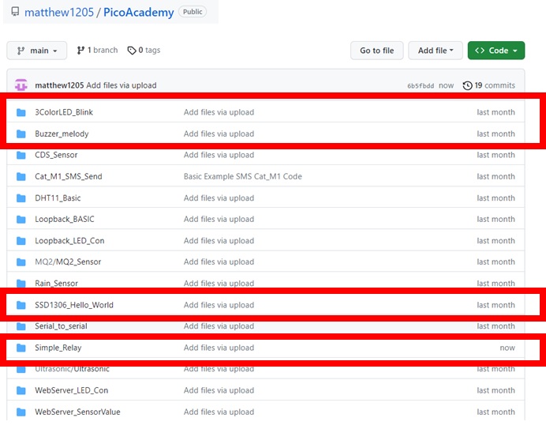Click the folder icon next to Loopback_BASIC
The image size is (546, 429).
(x=21, y=220)
